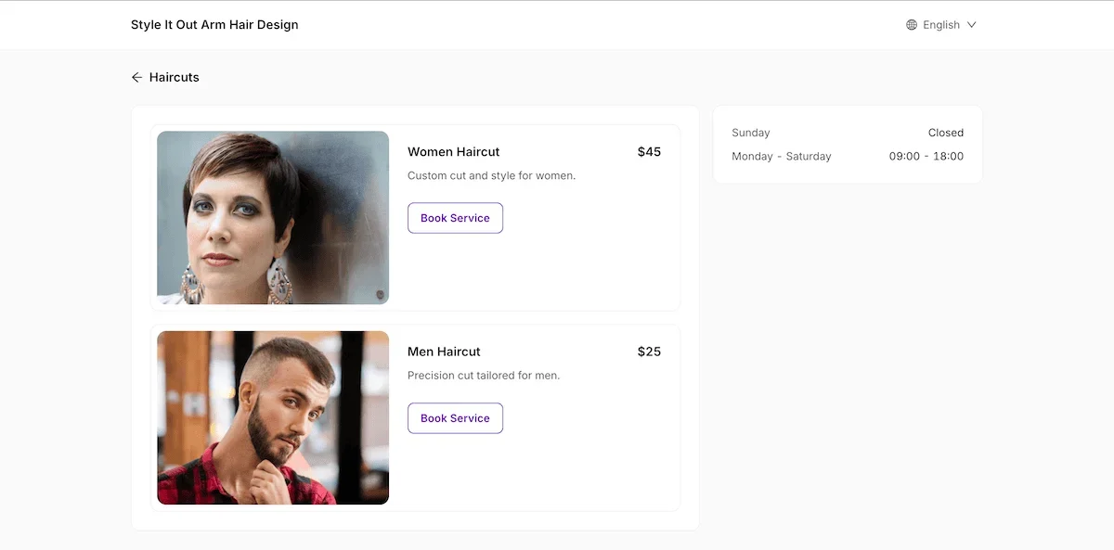The width and height of the screenshot is (1114, 550).
Task: Click 'Precision cut tailored for men.' text
Action: coord(484,376)
